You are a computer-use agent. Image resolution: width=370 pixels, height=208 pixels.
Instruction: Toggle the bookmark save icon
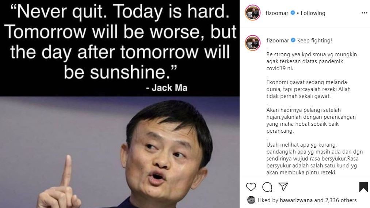363,187
